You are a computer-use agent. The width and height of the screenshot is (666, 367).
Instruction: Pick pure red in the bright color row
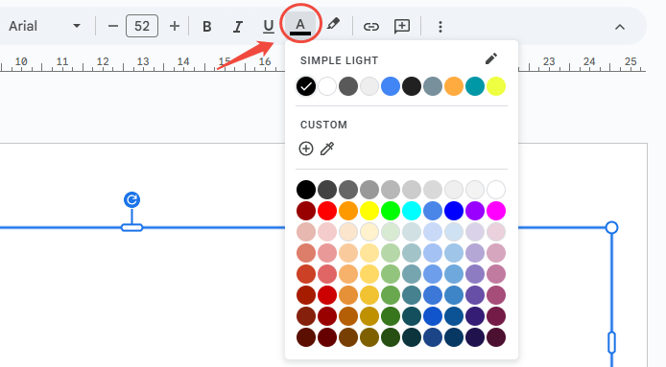[327, 211]
